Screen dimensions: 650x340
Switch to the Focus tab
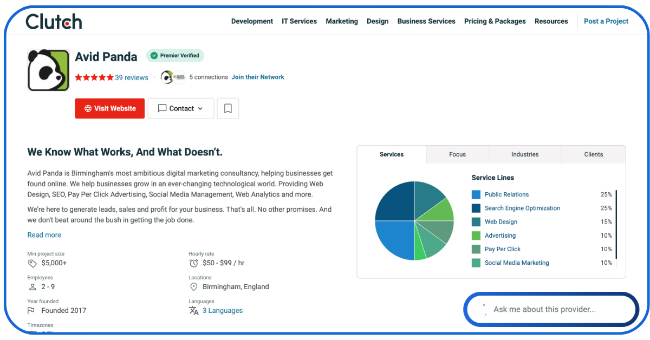point(458,154)
